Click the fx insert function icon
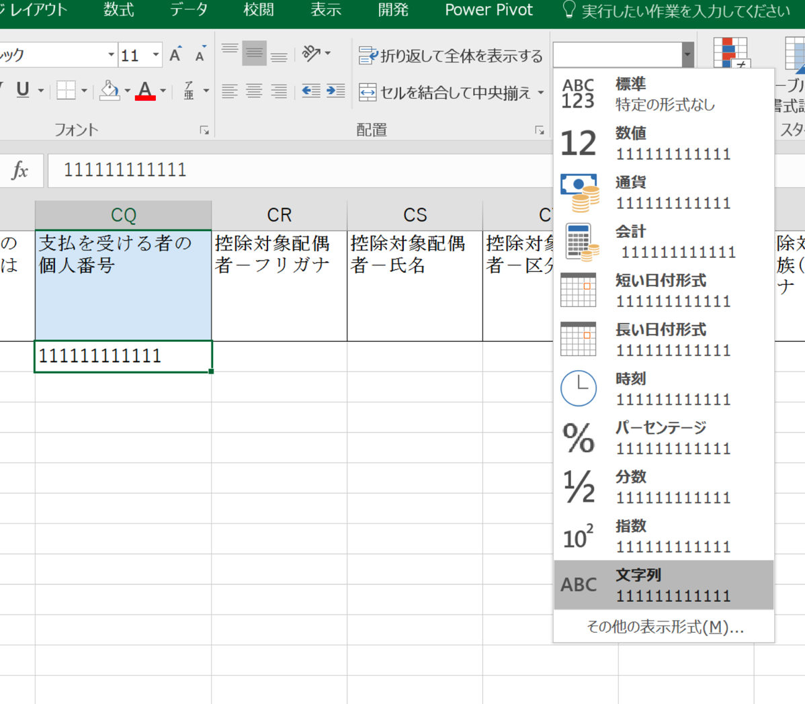805x704 pixels. pyautogui.click(x=20, y=170)
